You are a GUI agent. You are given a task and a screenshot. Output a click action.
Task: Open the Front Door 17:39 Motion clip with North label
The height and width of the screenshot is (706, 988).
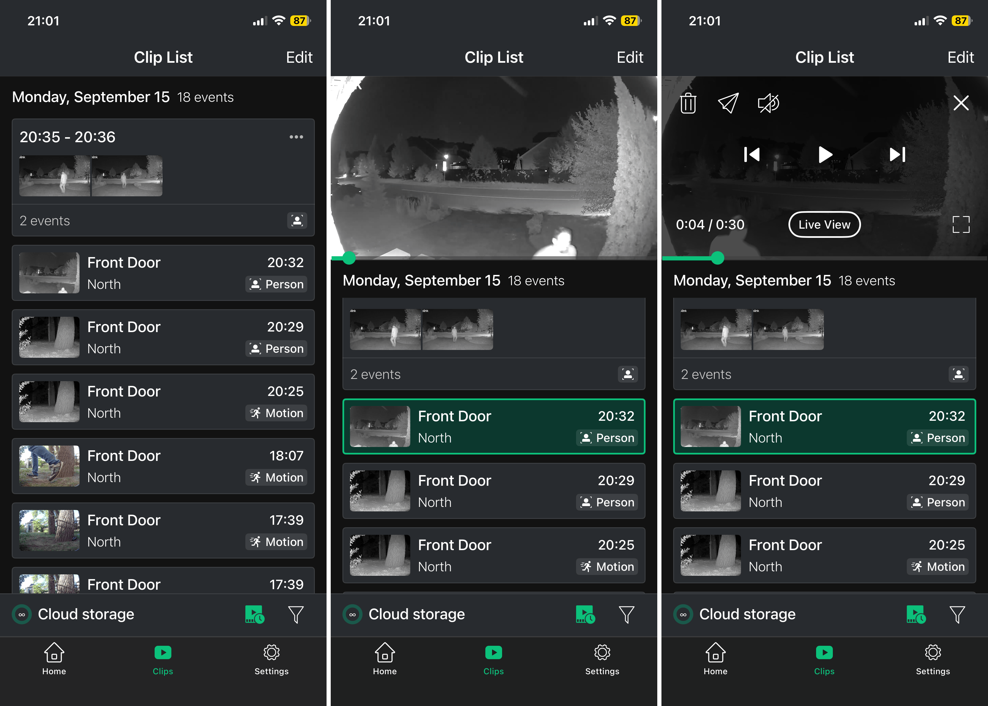tap(163, 530)
